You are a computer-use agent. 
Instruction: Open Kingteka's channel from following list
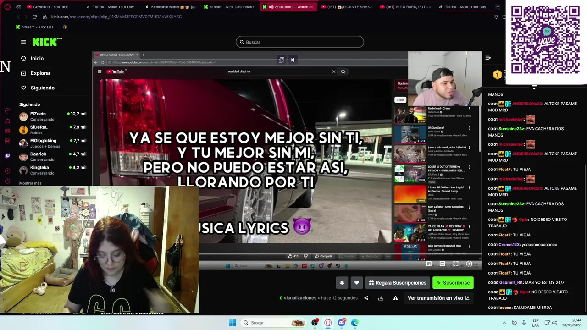click(53, 170)
